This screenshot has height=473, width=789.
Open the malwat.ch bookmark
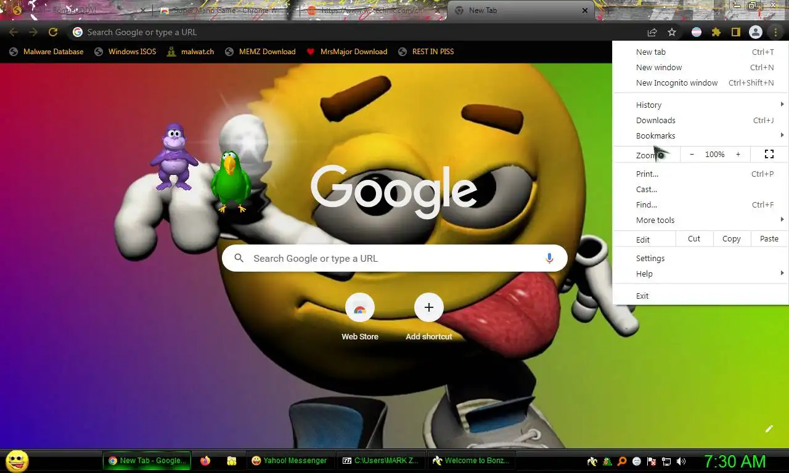coord(190,52)
